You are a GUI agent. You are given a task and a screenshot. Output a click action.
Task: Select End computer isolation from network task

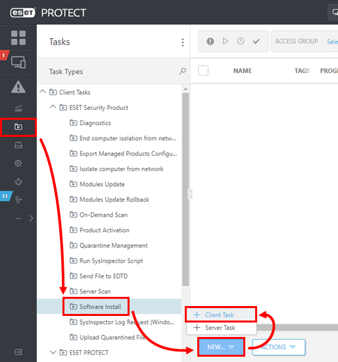tap(128, 138)
